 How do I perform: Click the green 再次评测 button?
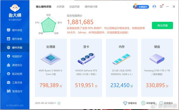(x=162, y=26)
